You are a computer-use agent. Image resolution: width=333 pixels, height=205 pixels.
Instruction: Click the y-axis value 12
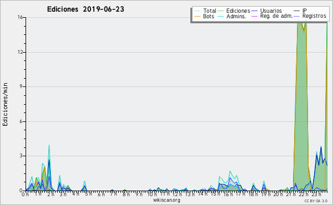pyautogui.click(x=20, y=52)
